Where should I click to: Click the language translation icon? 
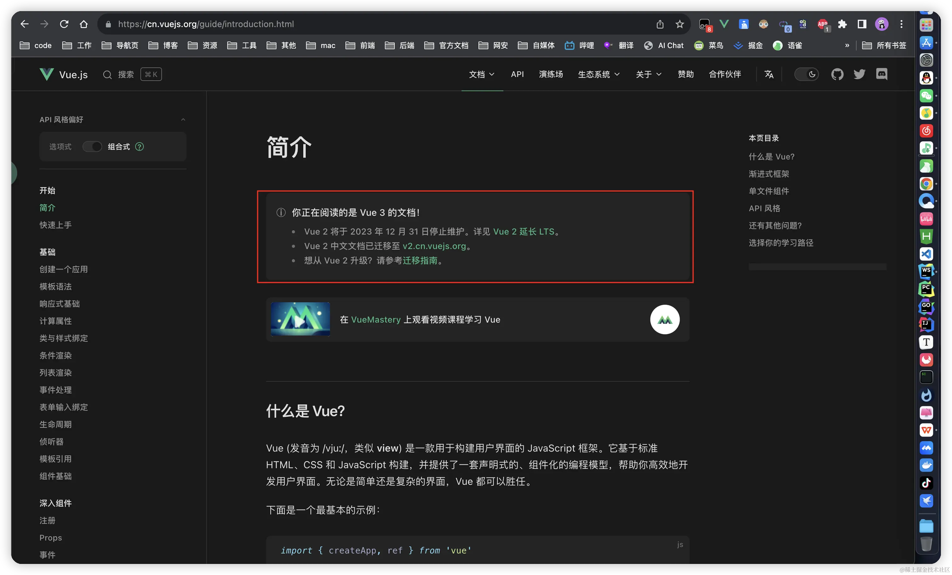(x=769, y=74)
